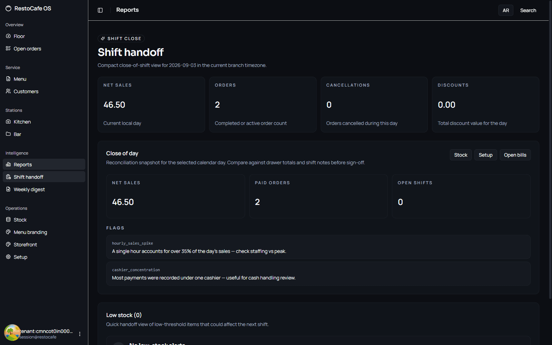The width and height of the screenshot is (552, 345).
Task: Click the Customers people icon
Action: pos(8,91)
